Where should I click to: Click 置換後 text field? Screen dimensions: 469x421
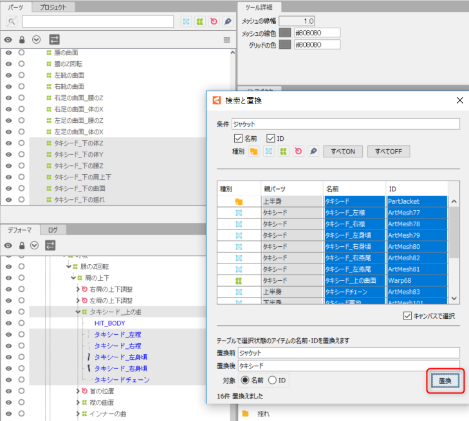pyautogui.click(x=349, y=366)
